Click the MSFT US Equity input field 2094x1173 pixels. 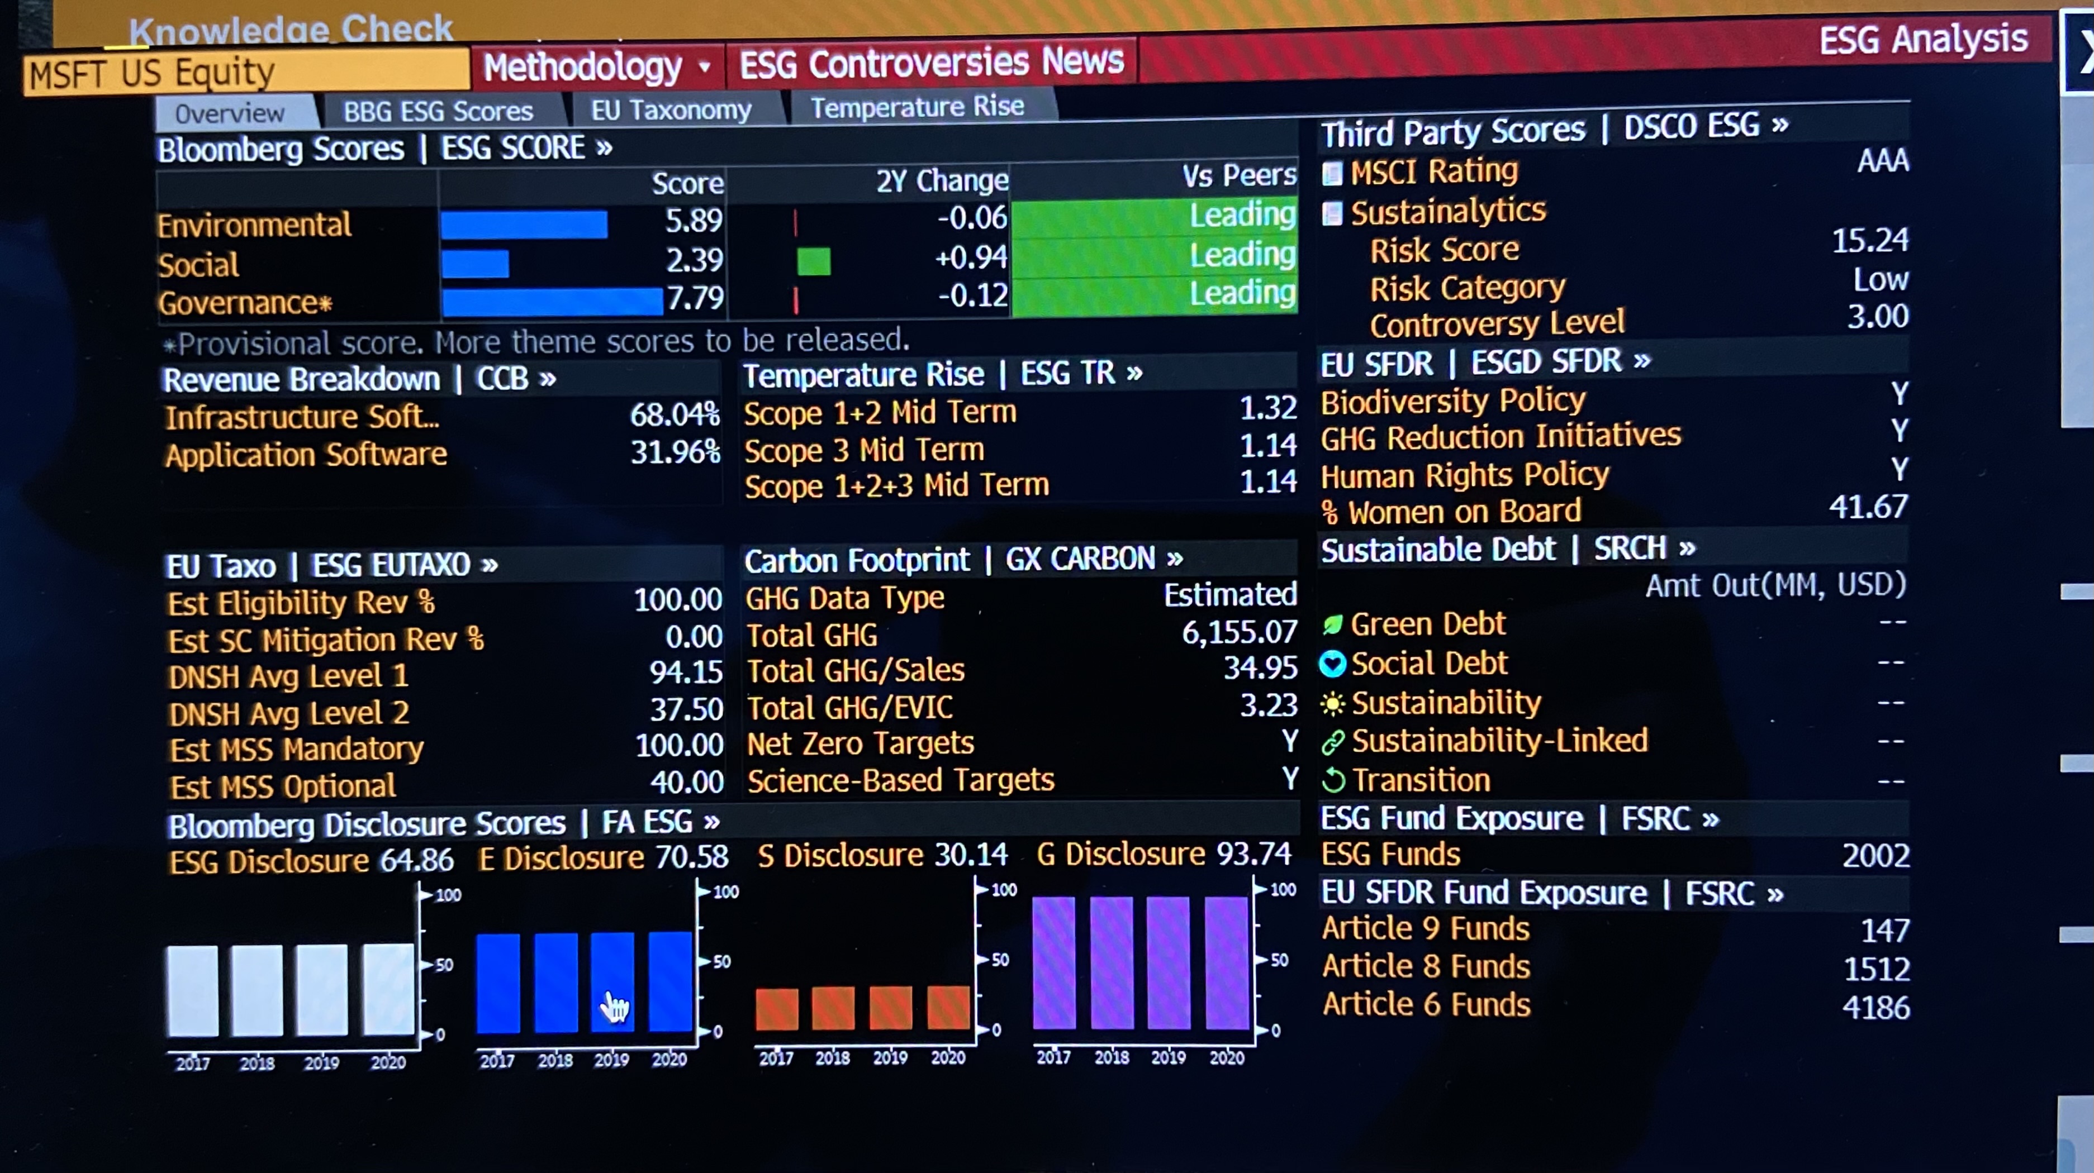246,73
